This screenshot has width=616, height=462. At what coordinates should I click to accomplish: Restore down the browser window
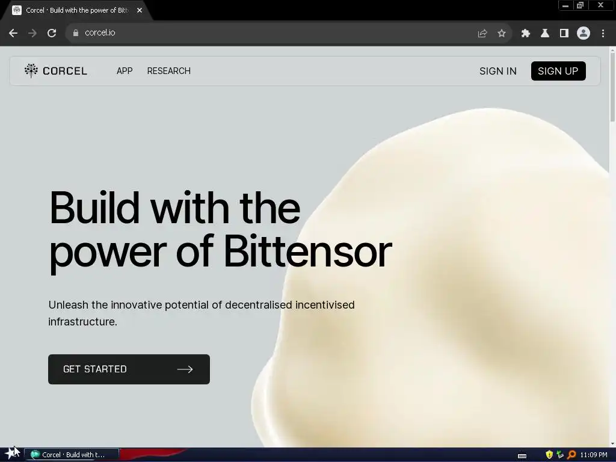pyautogui.click(x=580, y=5)
